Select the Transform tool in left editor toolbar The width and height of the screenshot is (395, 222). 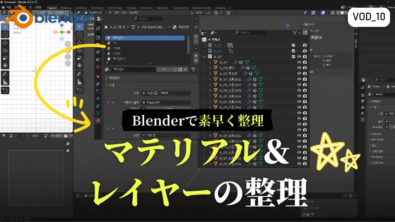tap(5, 65)
